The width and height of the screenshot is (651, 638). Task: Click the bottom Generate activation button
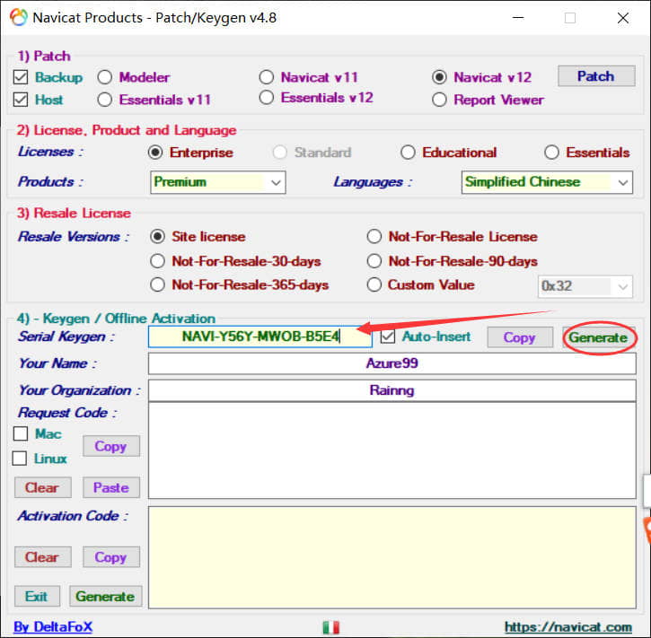(x=105, y=596)
